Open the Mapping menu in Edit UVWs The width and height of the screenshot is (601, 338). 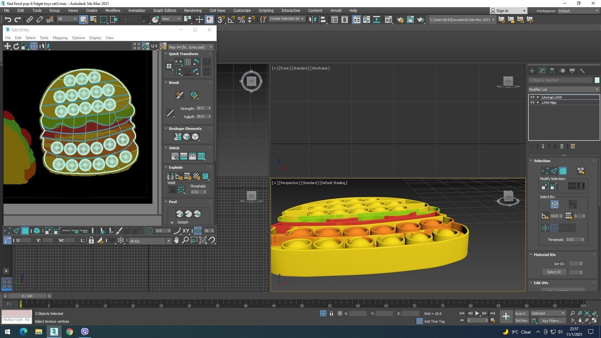[60, 38]
